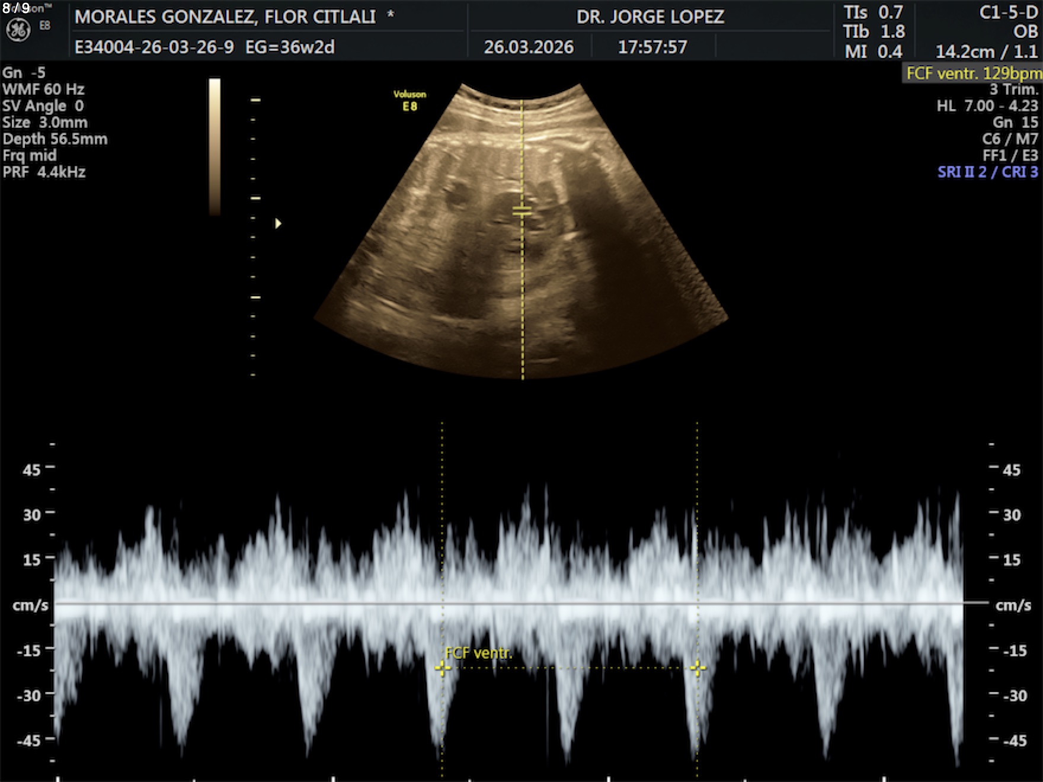
Task: Click the WMF 60 Hz wall filter value
Action: (x=43, y=89)
